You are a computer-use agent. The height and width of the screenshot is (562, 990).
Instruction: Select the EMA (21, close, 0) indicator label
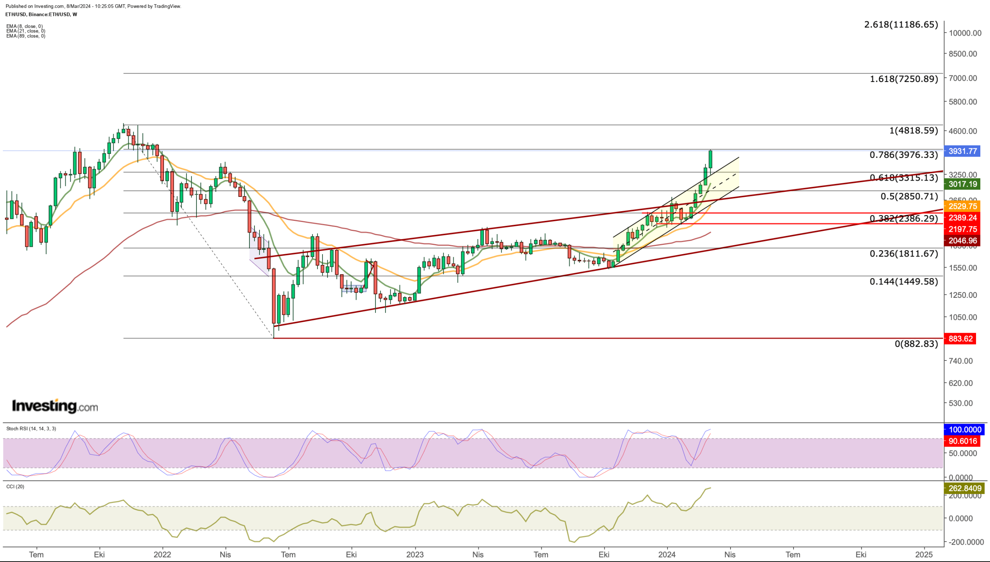tap(26, 31)
